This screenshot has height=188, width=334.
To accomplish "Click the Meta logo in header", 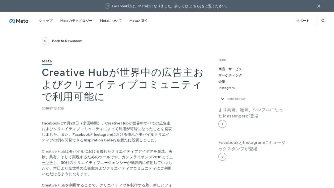I will (x=19, y=21).
